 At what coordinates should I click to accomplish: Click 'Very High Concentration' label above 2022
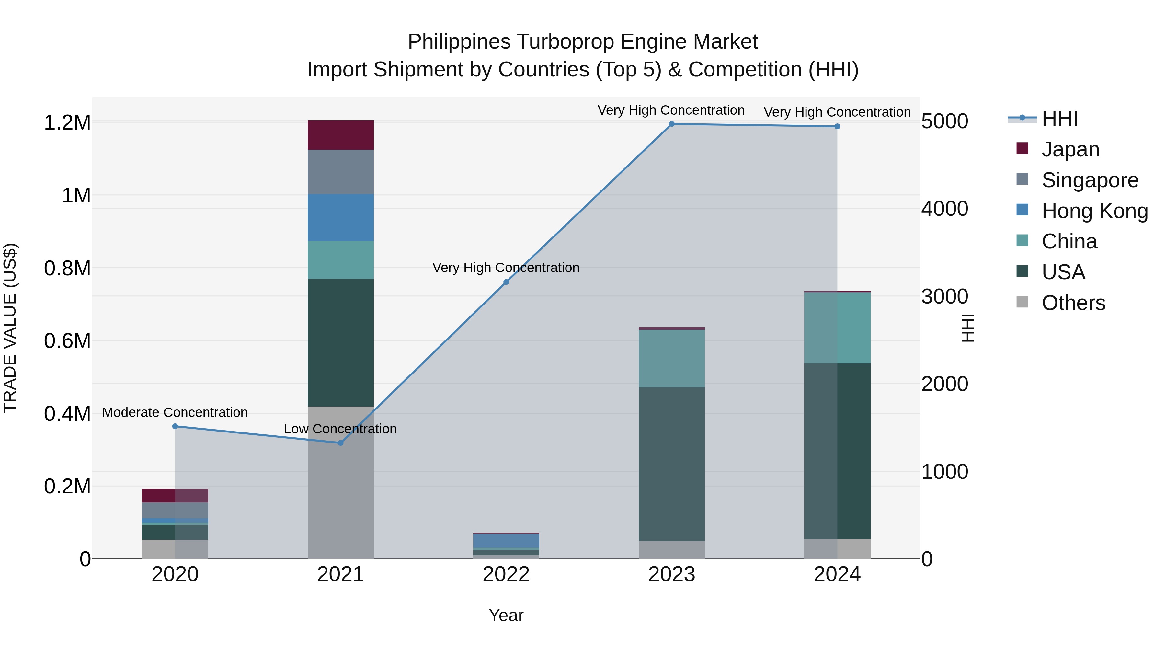click(x=506, y=268)
